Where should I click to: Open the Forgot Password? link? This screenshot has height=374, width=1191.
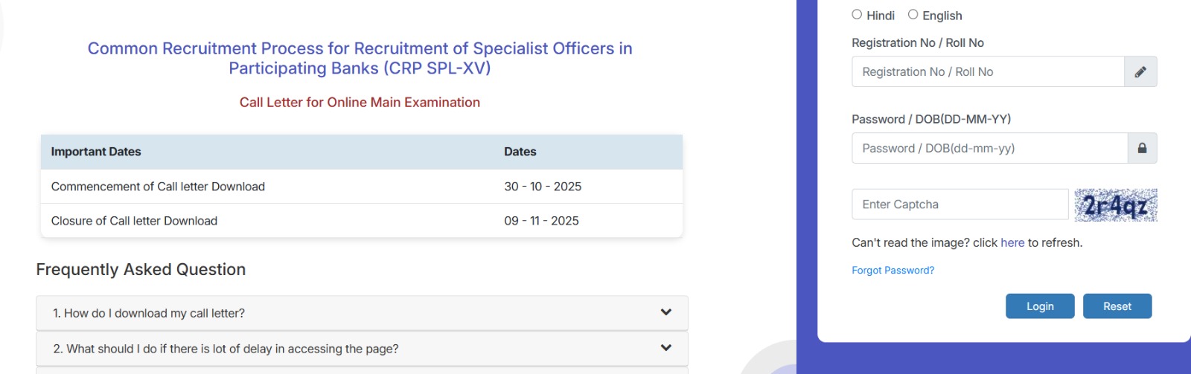(893, 271)
